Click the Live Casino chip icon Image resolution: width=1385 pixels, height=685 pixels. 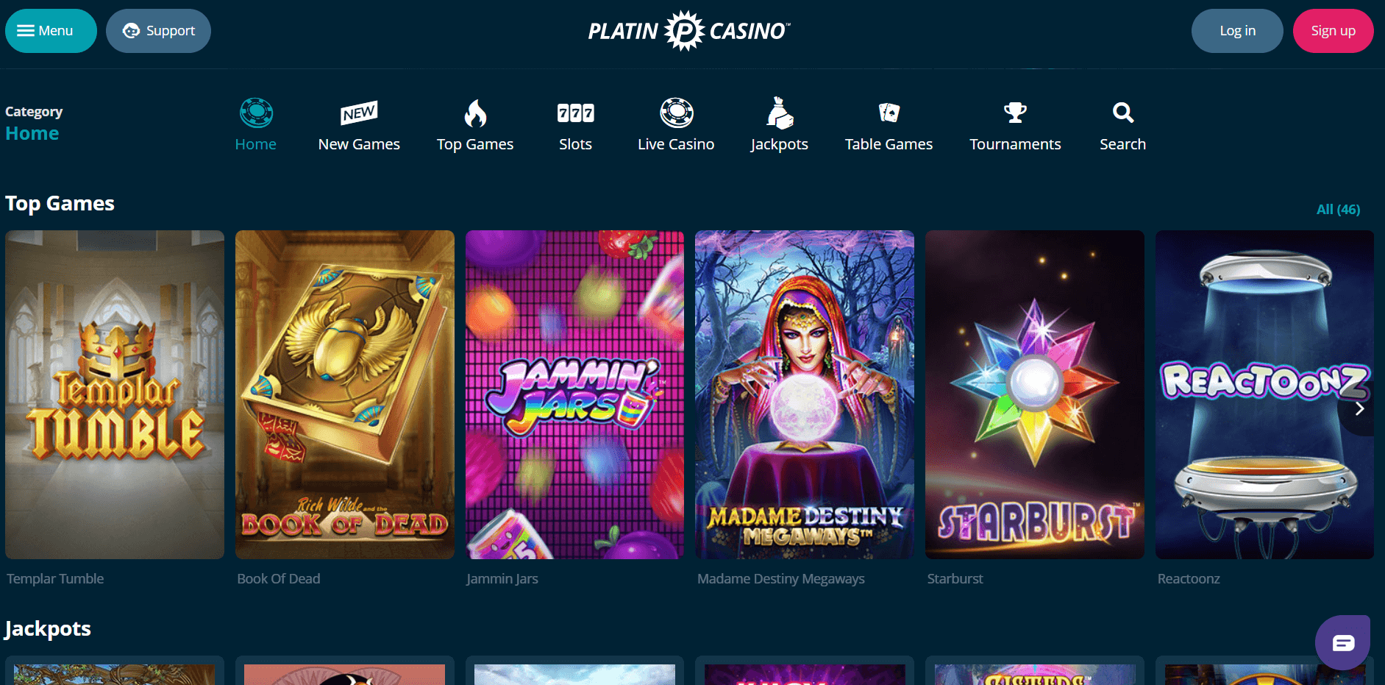(x=676, y=113)
